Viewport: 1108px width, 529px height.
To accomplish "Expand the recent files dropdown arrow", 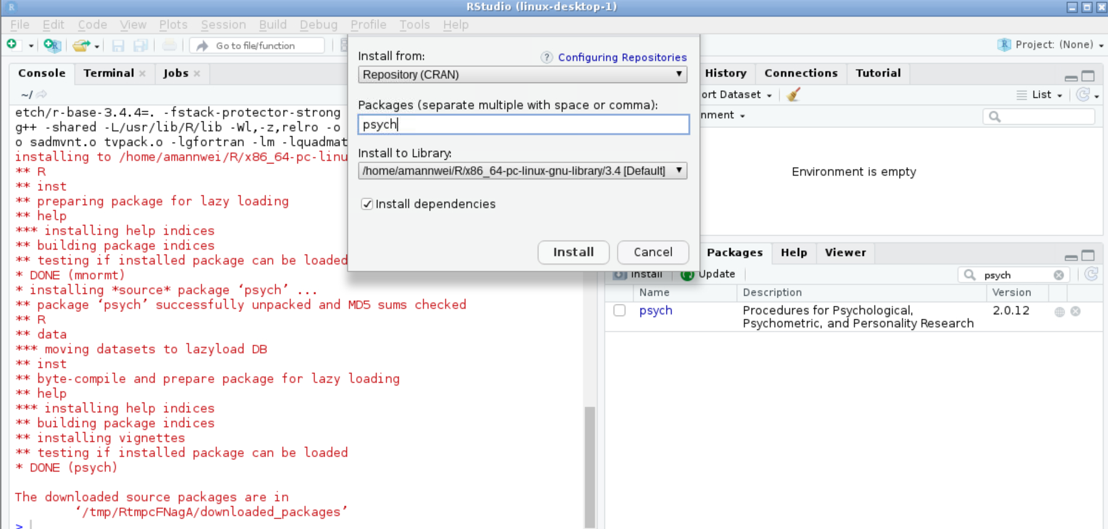I will tap(97, 46).
